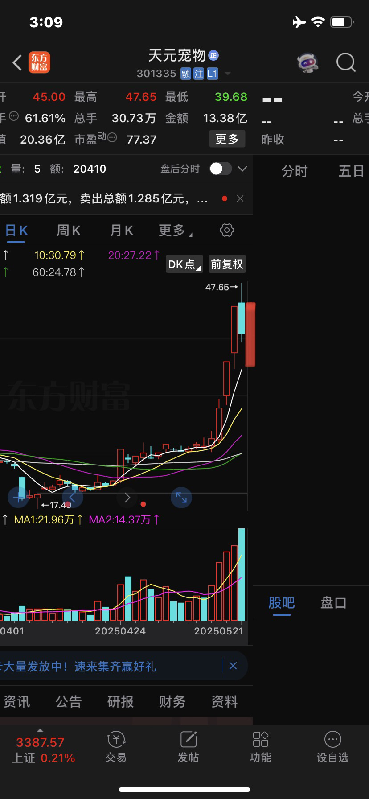Open 发帖 to write a post
The height and width of the screenshot is (799, 369).
[x=188, y=747]
